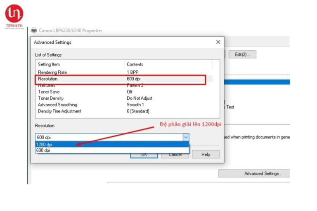Image resolution: width=317 pixels, height=211 pixels.
Task: Open Advanced Settings in Properties window
Action: point(254,173)
